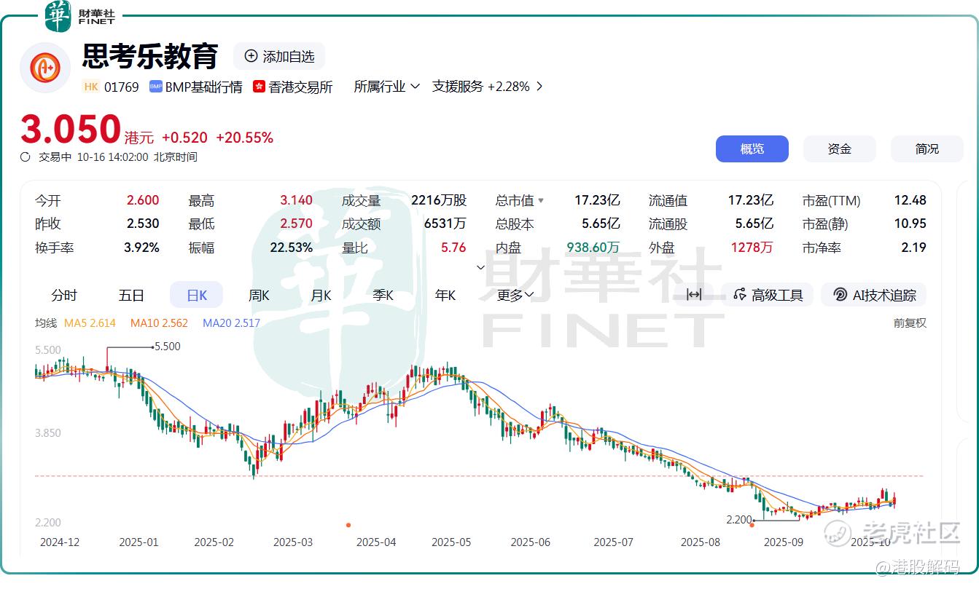Add the stock via 添加自选 button

pos(279,56)
